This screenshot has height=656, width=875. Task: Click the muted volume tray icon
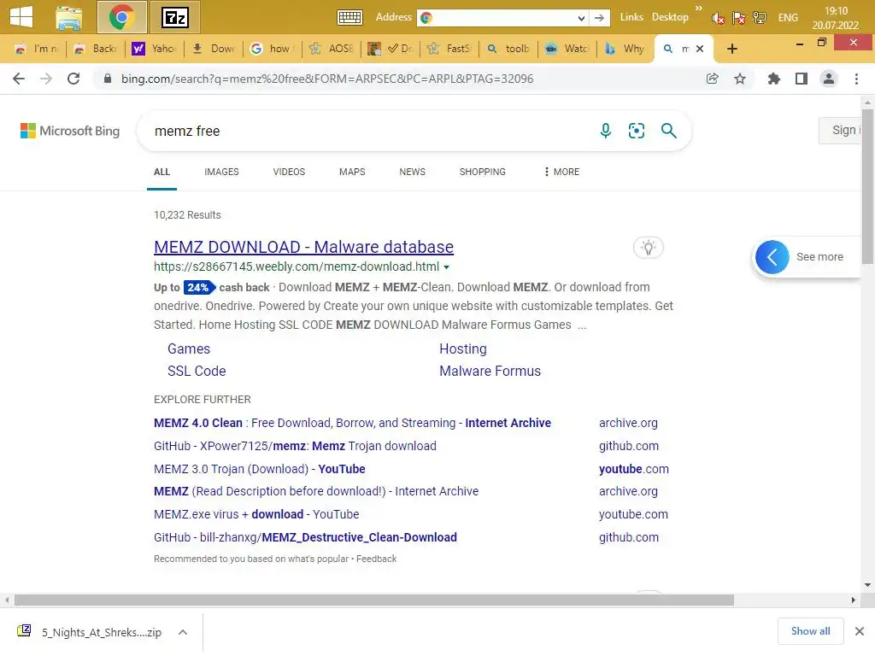coord(718,19)
